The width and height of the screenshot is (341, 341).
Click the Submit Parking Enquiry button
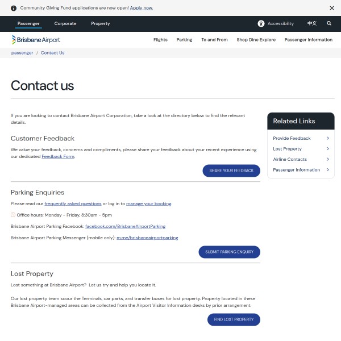(x=229, y=252)
